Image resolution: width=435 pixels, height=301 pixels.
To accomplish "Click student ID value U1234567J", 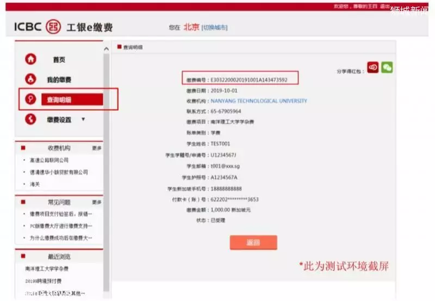I will (x=223, y=155).
